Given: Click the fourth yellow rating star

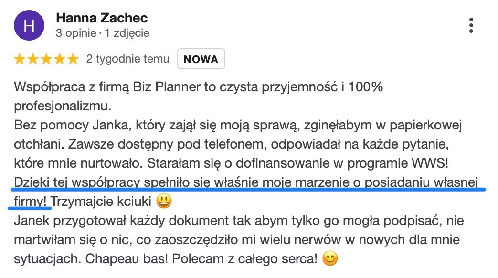Looking at the screenshot, I should (59, 59).
